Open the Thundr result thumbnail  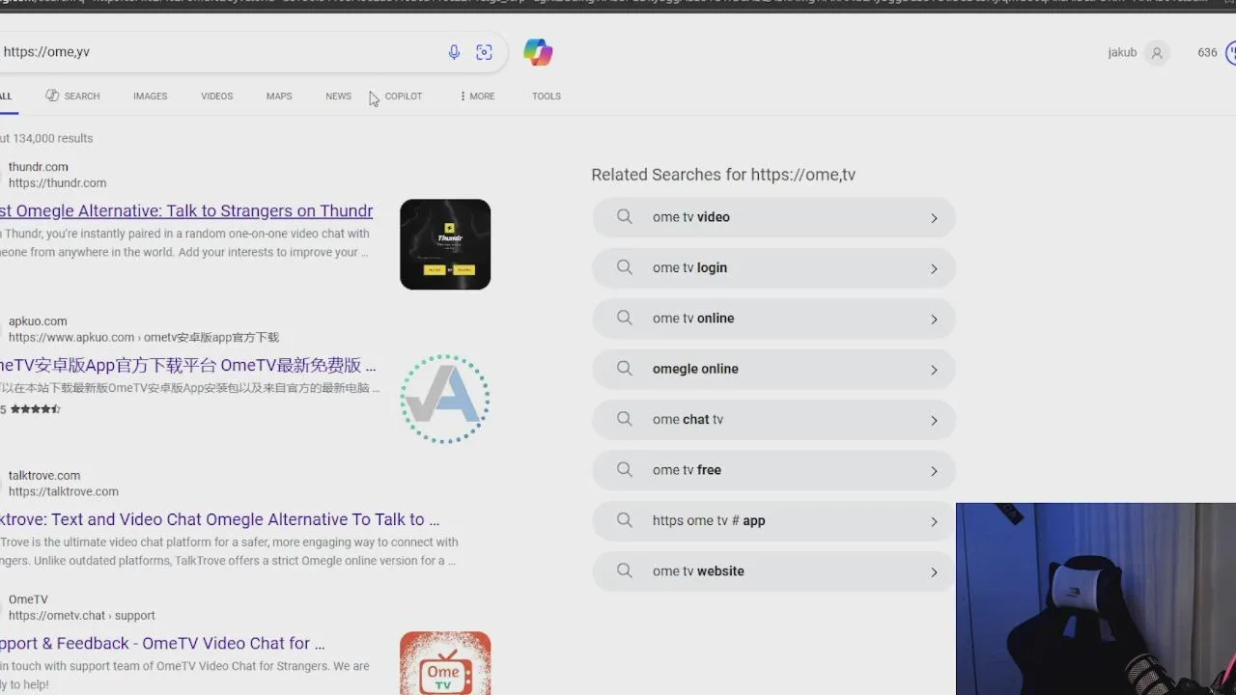tap(445, 244)
